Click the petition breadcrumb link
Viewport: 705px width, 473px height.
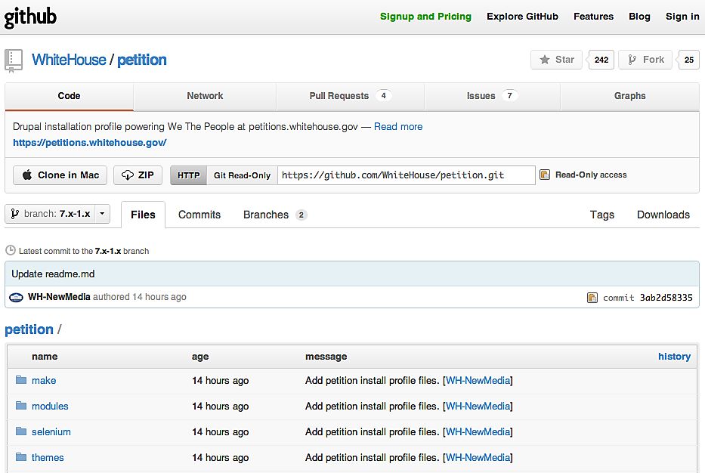(x=29, y=329)
